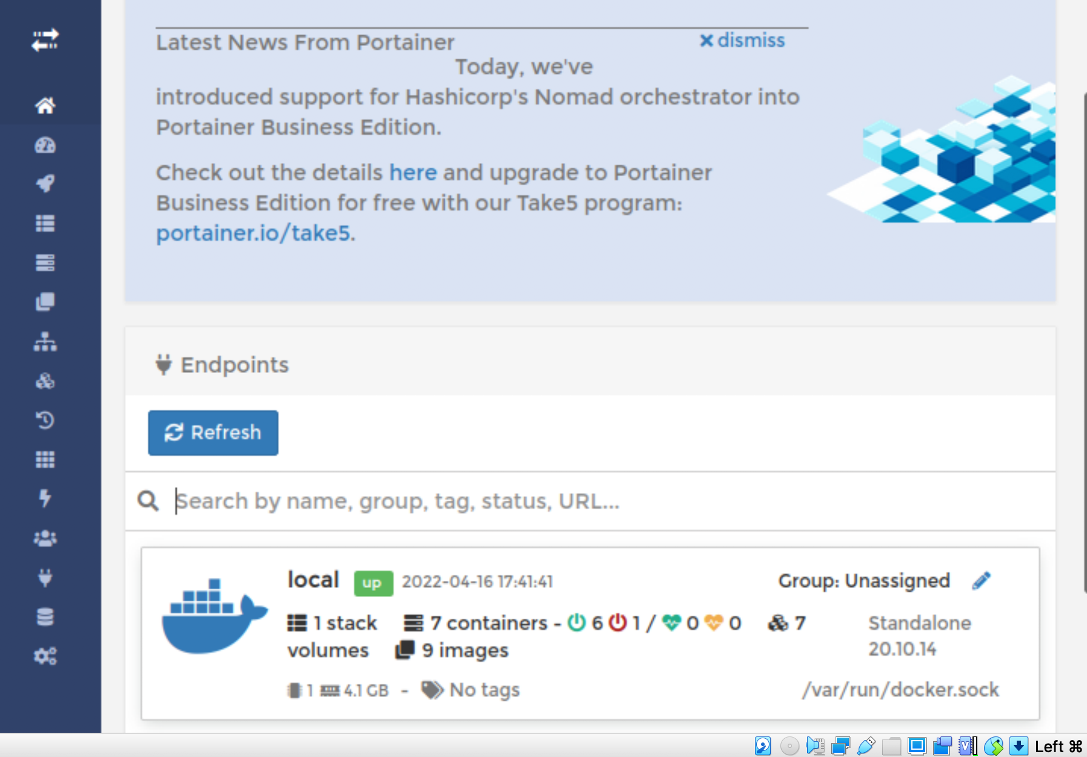This screenshot has height=757, width=1087.
Task: Open Networks using the sitemap icon
Action: tap(45, 342)
